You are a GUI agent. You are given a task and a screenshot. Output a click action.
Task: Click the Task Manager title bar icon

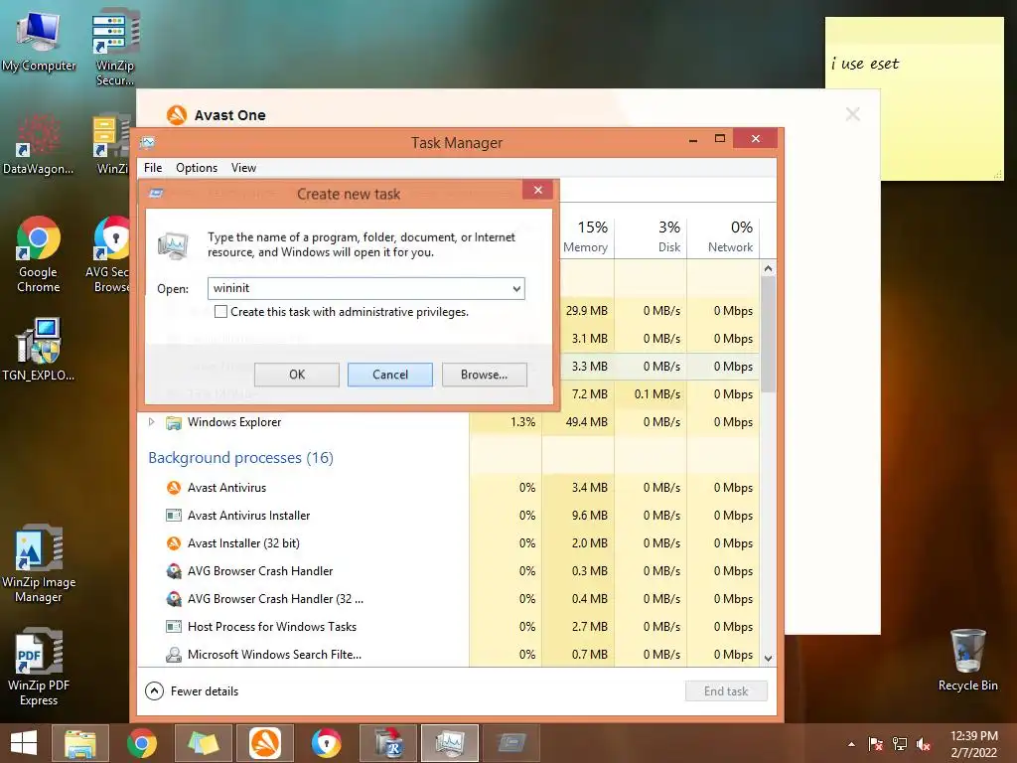[x=148, y=142]
